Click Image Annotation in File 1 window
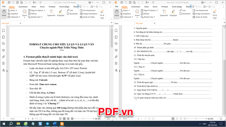 click(x=201, y=14)
